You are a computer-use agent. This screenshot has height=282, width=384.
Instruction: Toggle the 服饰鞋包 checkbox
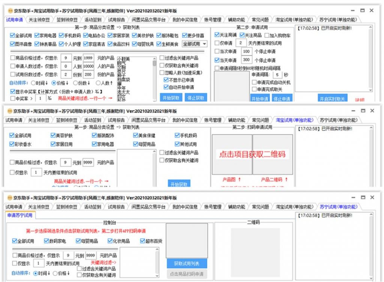(159, 36)
